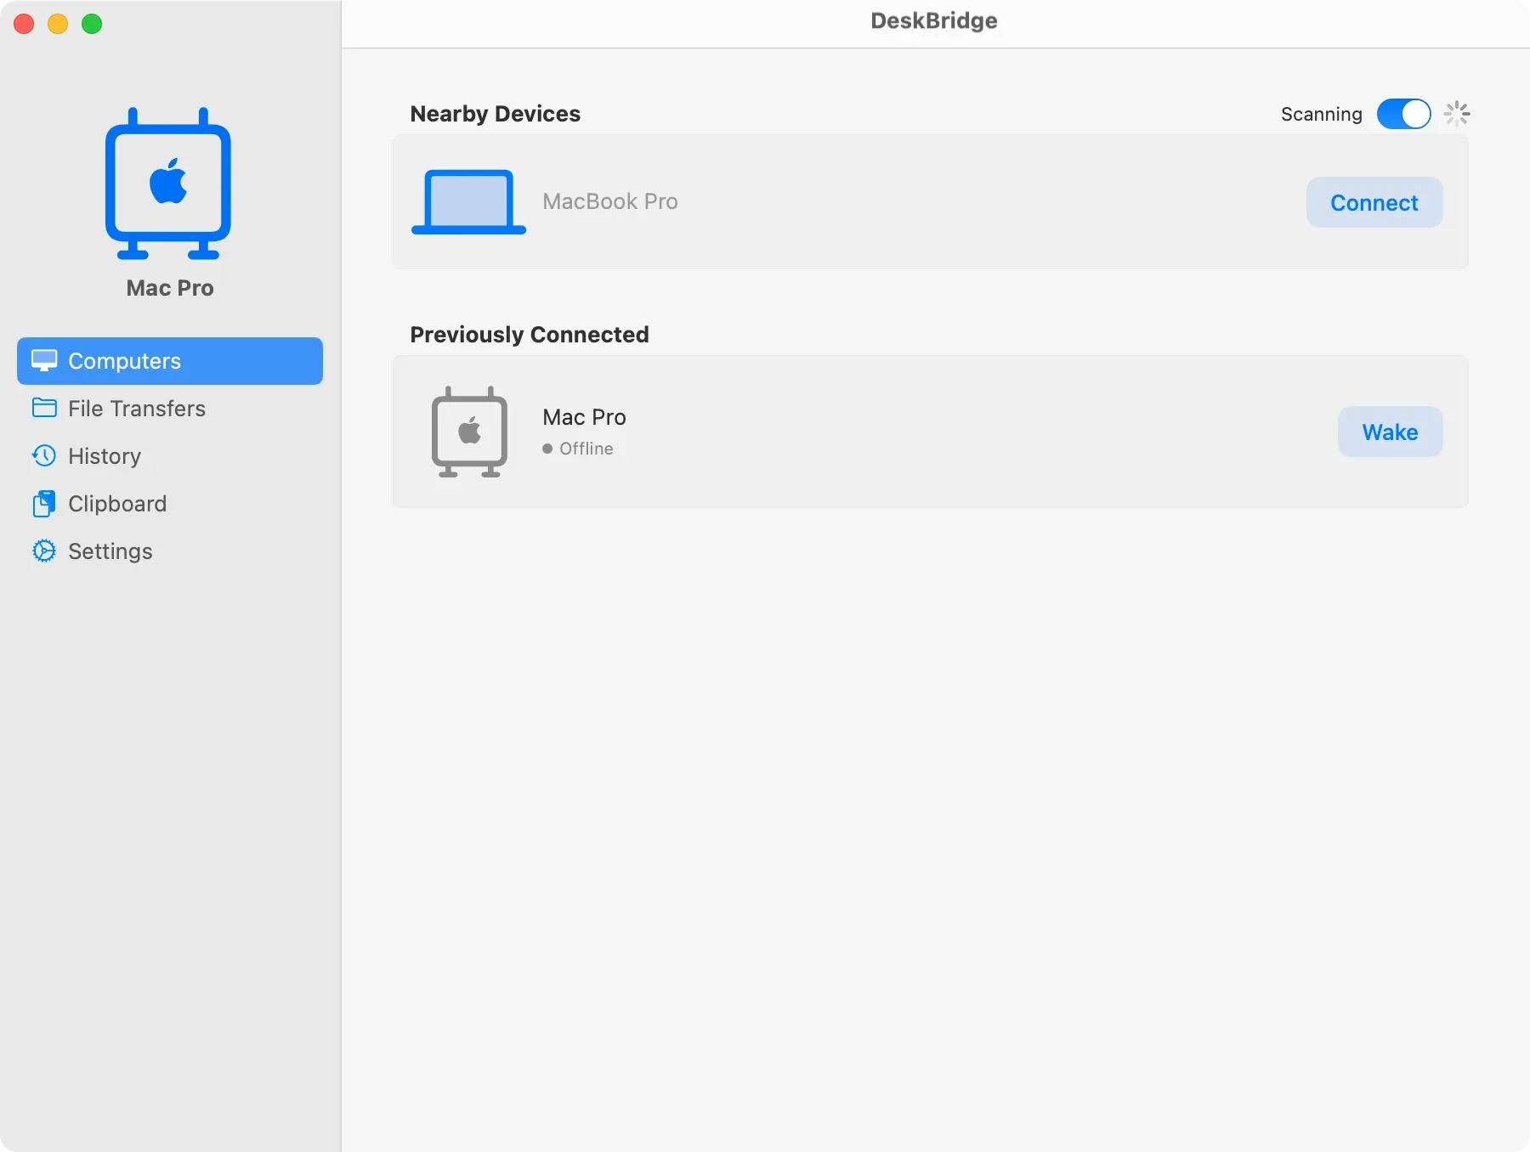Click the Mac Pro label under sidebar icon
This screenshot has width=1530, height=1152.
[170, 288]
